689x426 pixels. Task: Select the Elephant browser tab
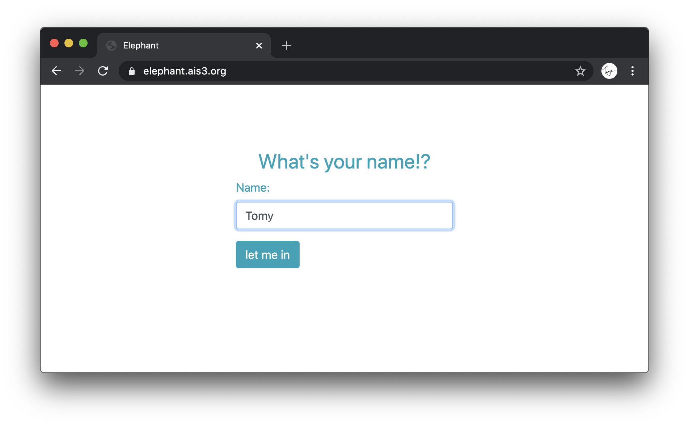pyautogui.click(x=184, y=46)
